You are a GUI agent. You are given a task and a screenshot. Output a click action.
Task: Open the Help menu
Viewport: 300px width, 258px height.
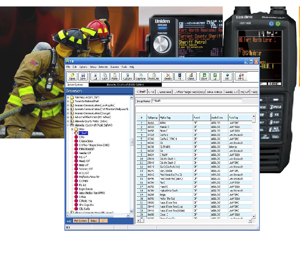coord(132,67)
